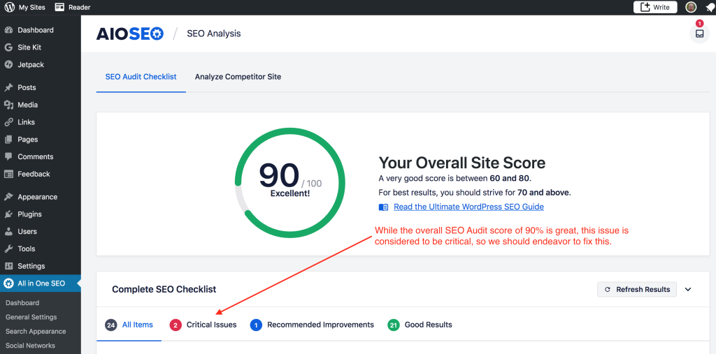Click the Users icon in sidebar
This screenshot has width=716, height=354.
pyautogui.click(x=8, y=232)
